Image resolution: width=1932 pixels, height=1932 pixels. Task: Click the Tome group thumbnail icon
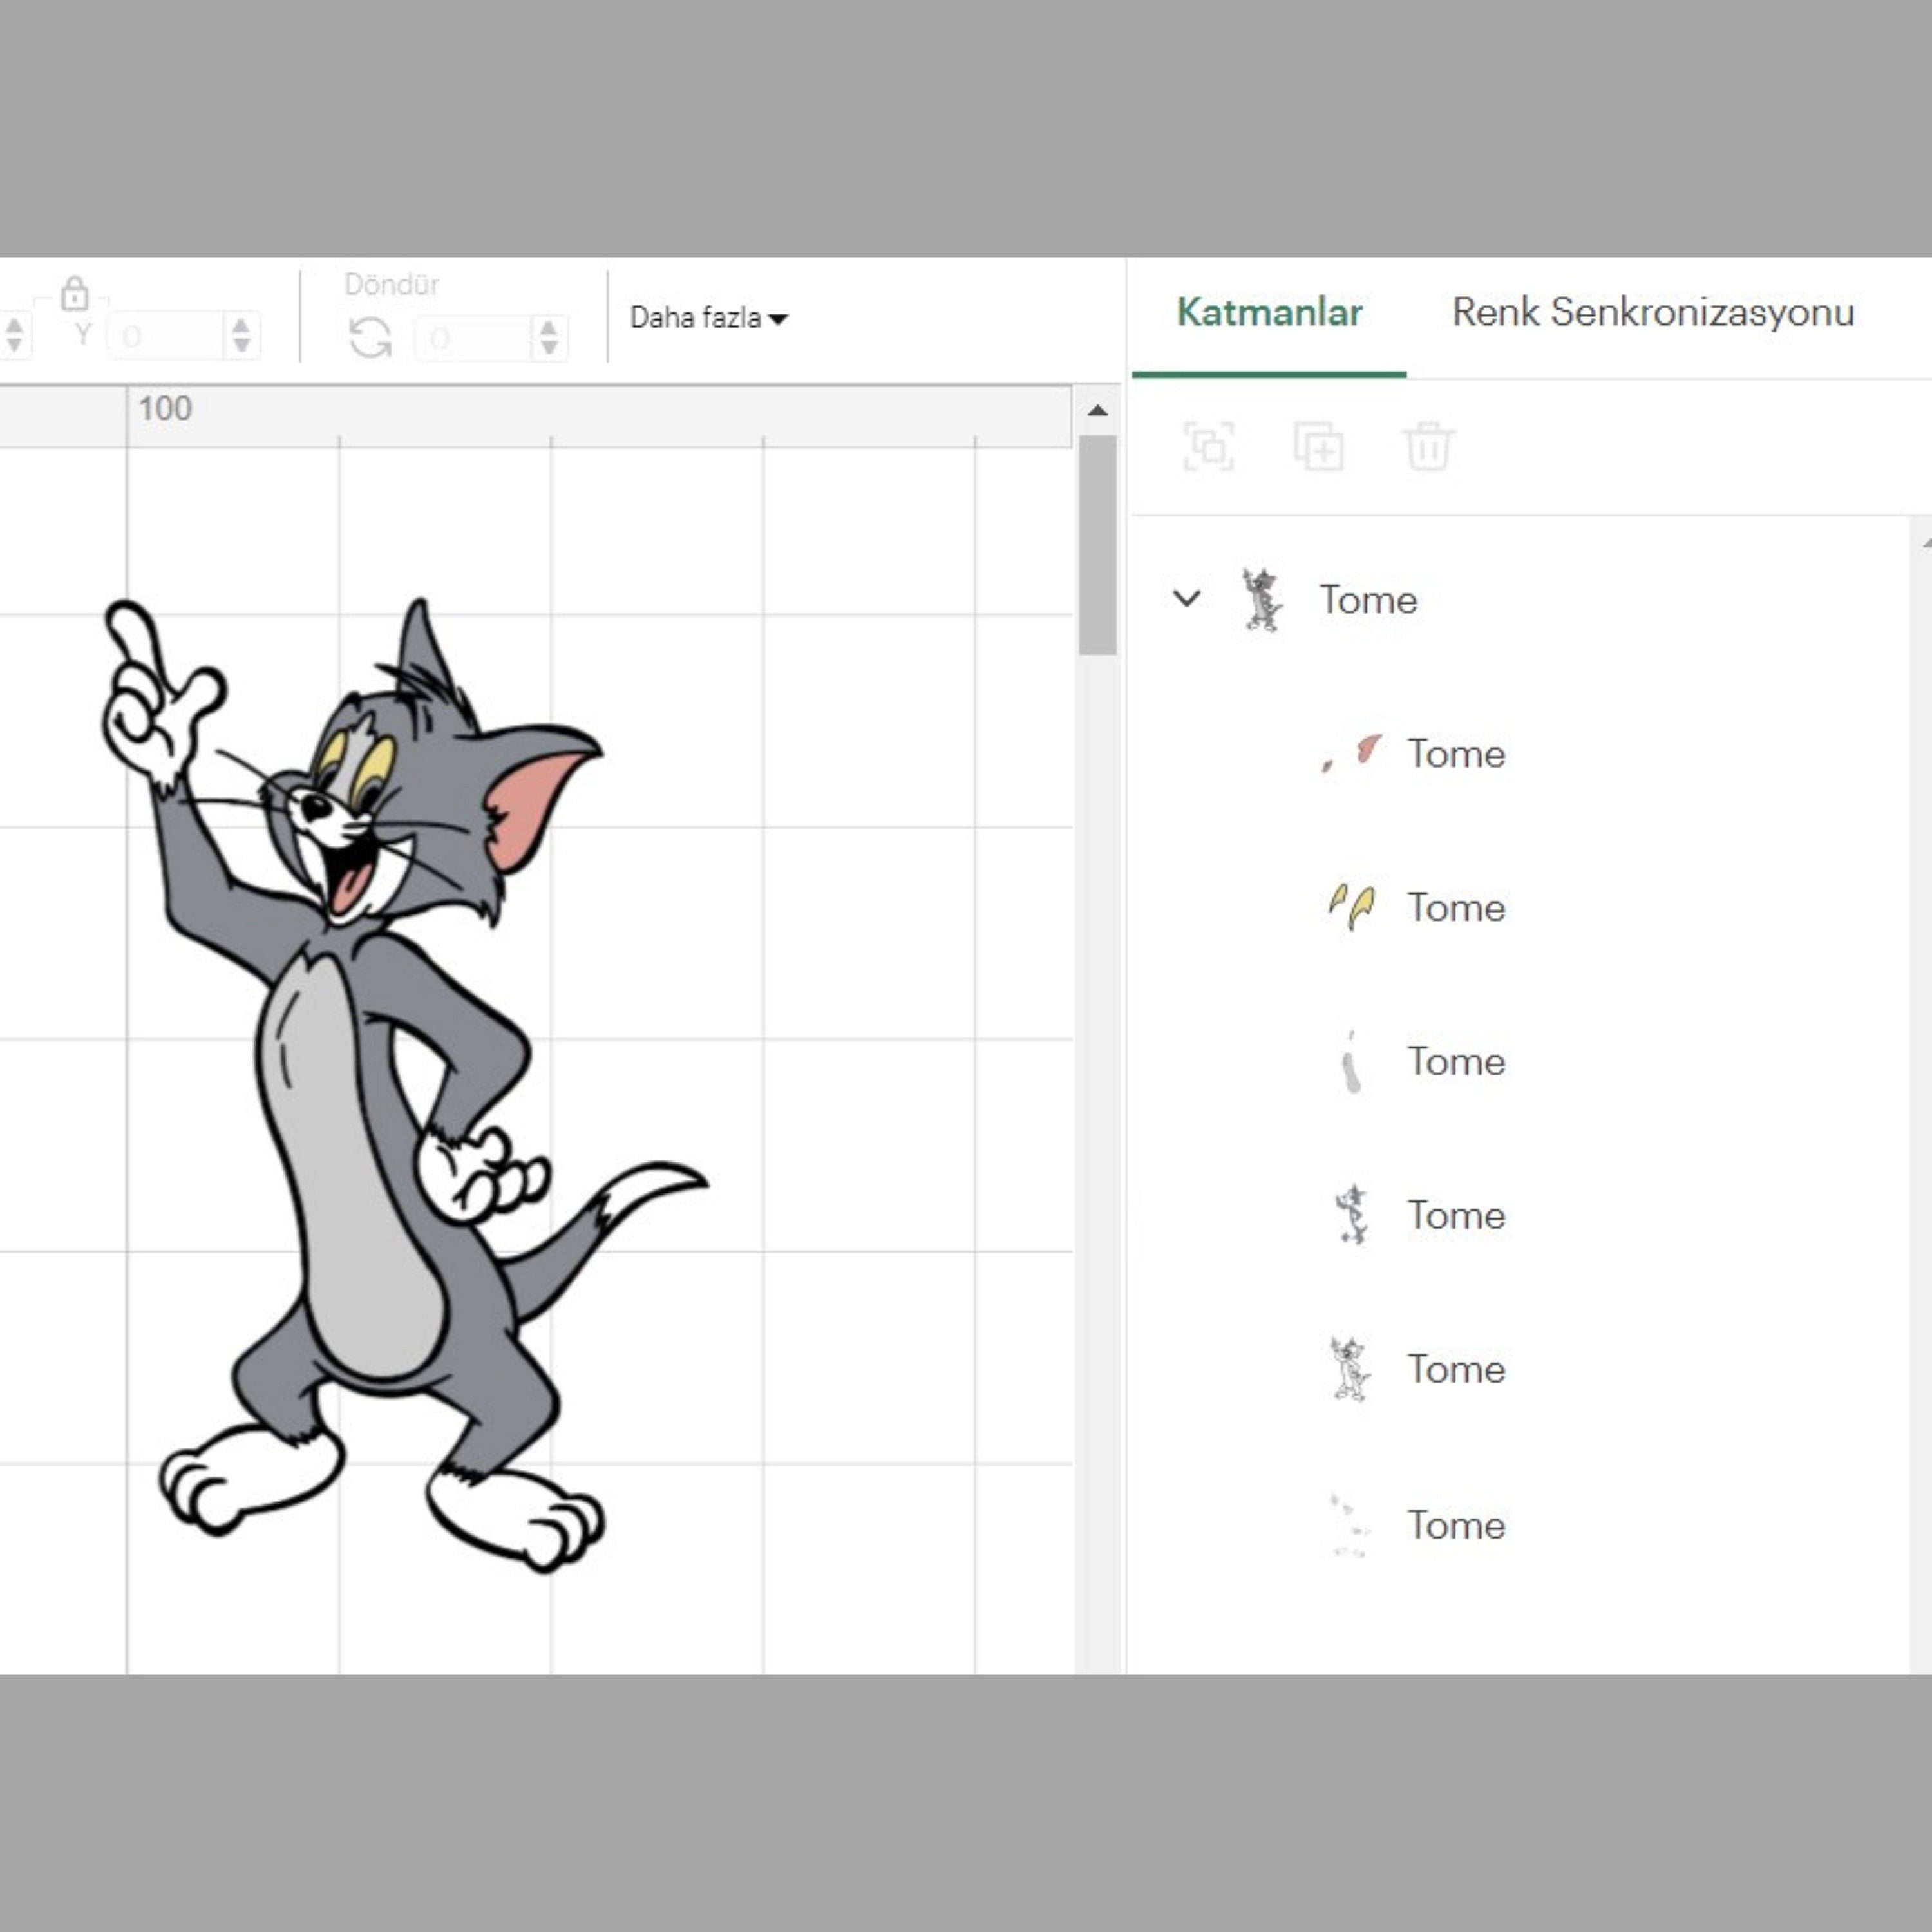point(1262,599)
